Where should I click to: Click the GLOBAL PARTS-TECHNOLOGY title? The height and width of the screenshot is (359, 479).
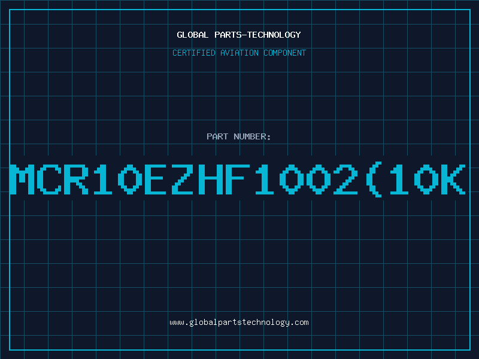click(x=239, y=35)
